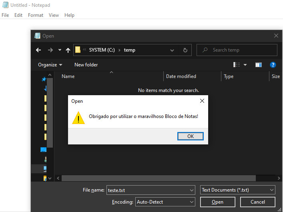Open the blue Help question mark icon
The height and width of the screenshot is (212, 283).
point(273,64)
